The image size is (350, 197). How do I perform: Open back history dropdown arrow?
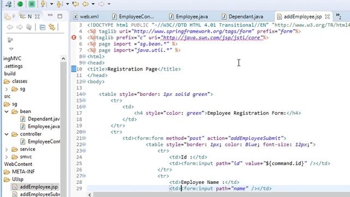(93, 4)
